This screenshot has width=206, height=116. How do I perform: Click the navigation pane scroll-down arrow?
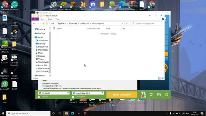(x=50, y=76)
